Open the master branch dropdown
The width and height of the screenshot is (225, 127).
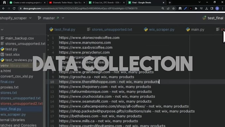coord(51,18)
